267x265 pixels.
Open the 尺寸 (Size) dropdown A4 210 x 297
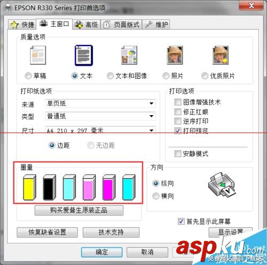[100, 131]
